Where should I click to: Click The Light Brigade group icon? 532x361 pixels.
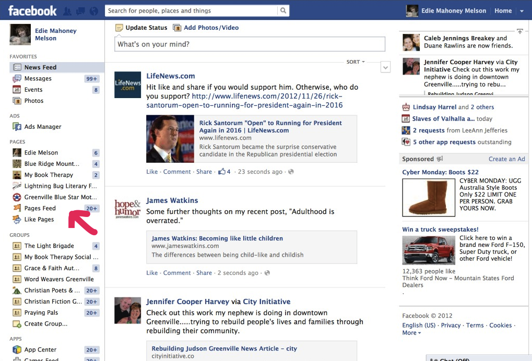tap(17, 246)
